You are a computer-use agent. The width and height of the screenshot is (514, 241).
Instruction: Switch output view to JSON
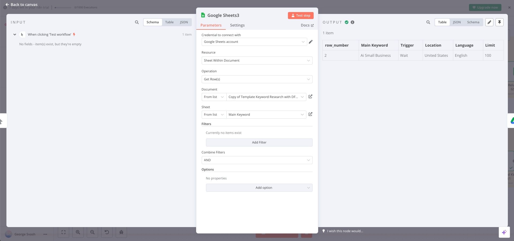coord(457,22)
